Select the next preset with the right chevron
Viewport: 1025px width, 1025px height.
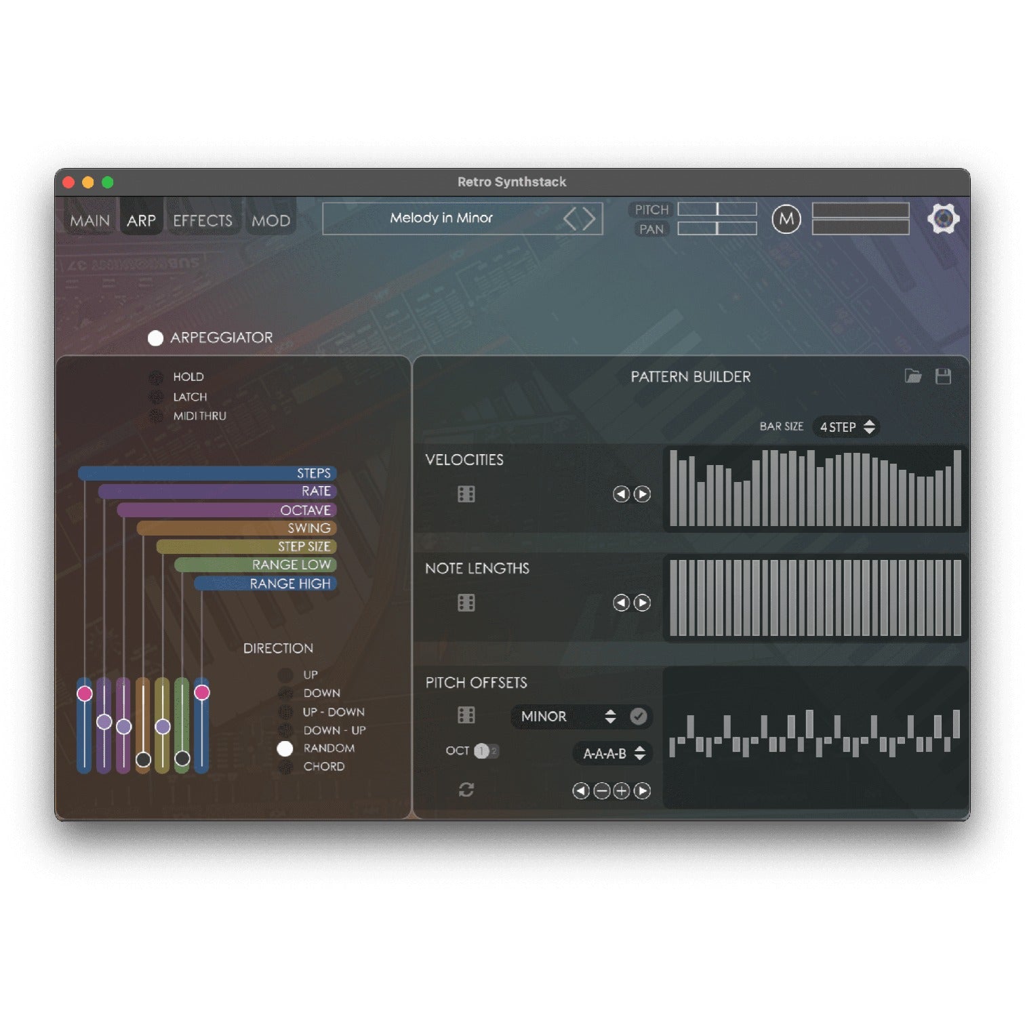(x=589, y=219)
